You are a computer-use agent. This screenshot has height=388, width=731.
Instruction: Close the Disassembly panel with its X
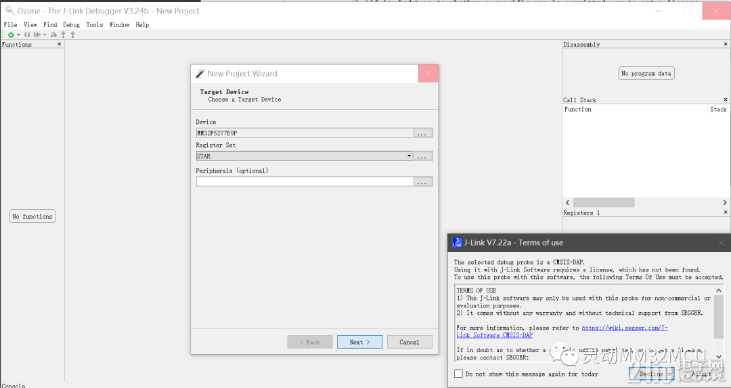[726, 44]
